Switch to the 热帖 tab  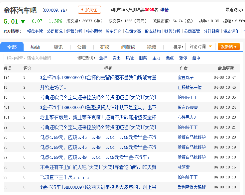pos(35,47)
